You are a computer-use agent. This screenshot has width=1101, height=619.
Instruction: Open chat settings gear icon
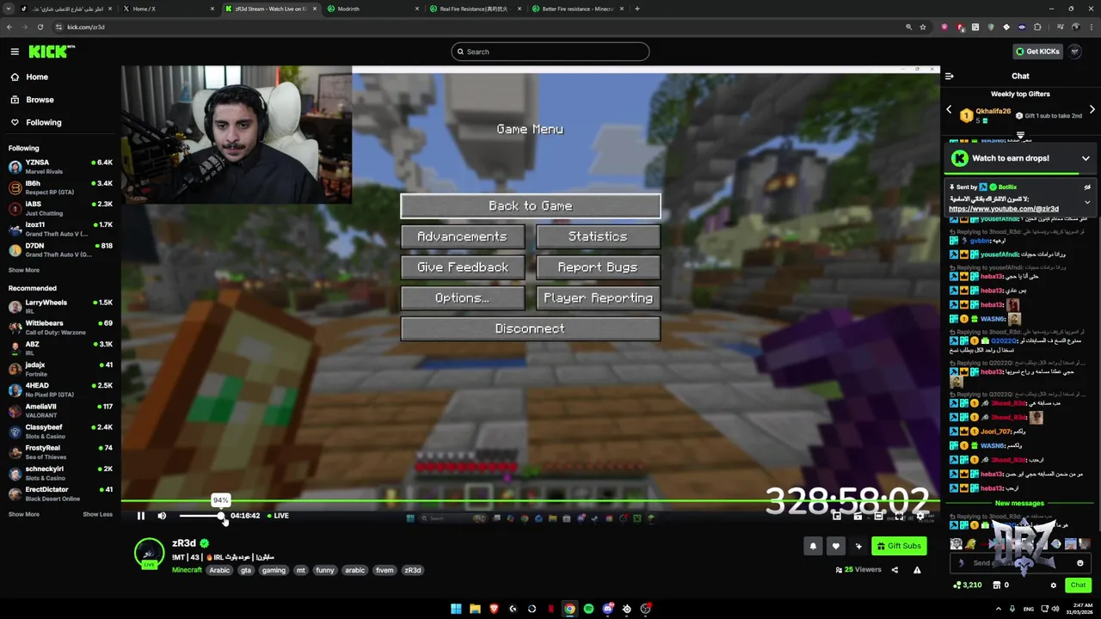pos(1054,585)
